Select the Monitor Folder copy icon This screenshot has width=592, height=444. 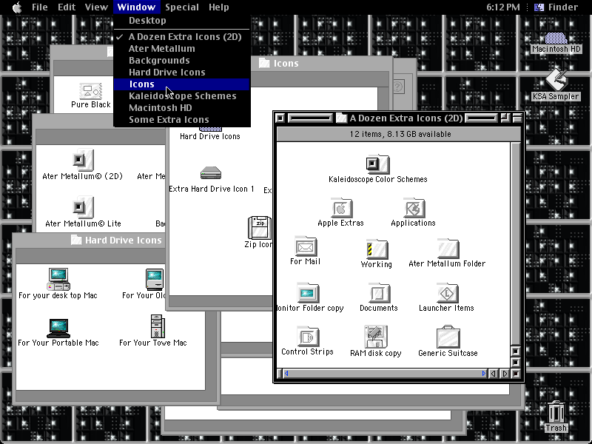(x=308, y=292)
